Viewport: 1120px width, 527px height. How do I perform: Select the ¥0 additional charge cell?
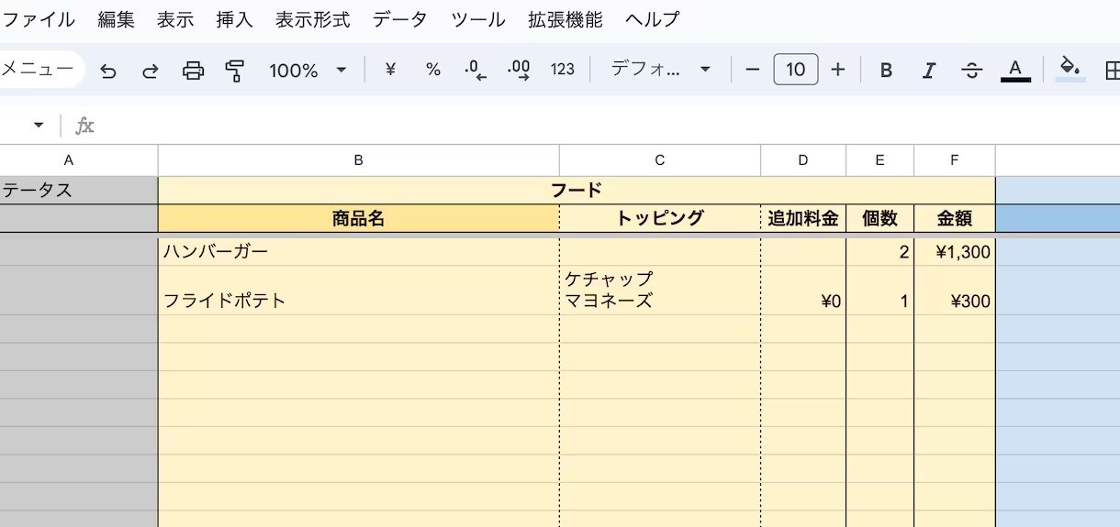tap(803, 291)
